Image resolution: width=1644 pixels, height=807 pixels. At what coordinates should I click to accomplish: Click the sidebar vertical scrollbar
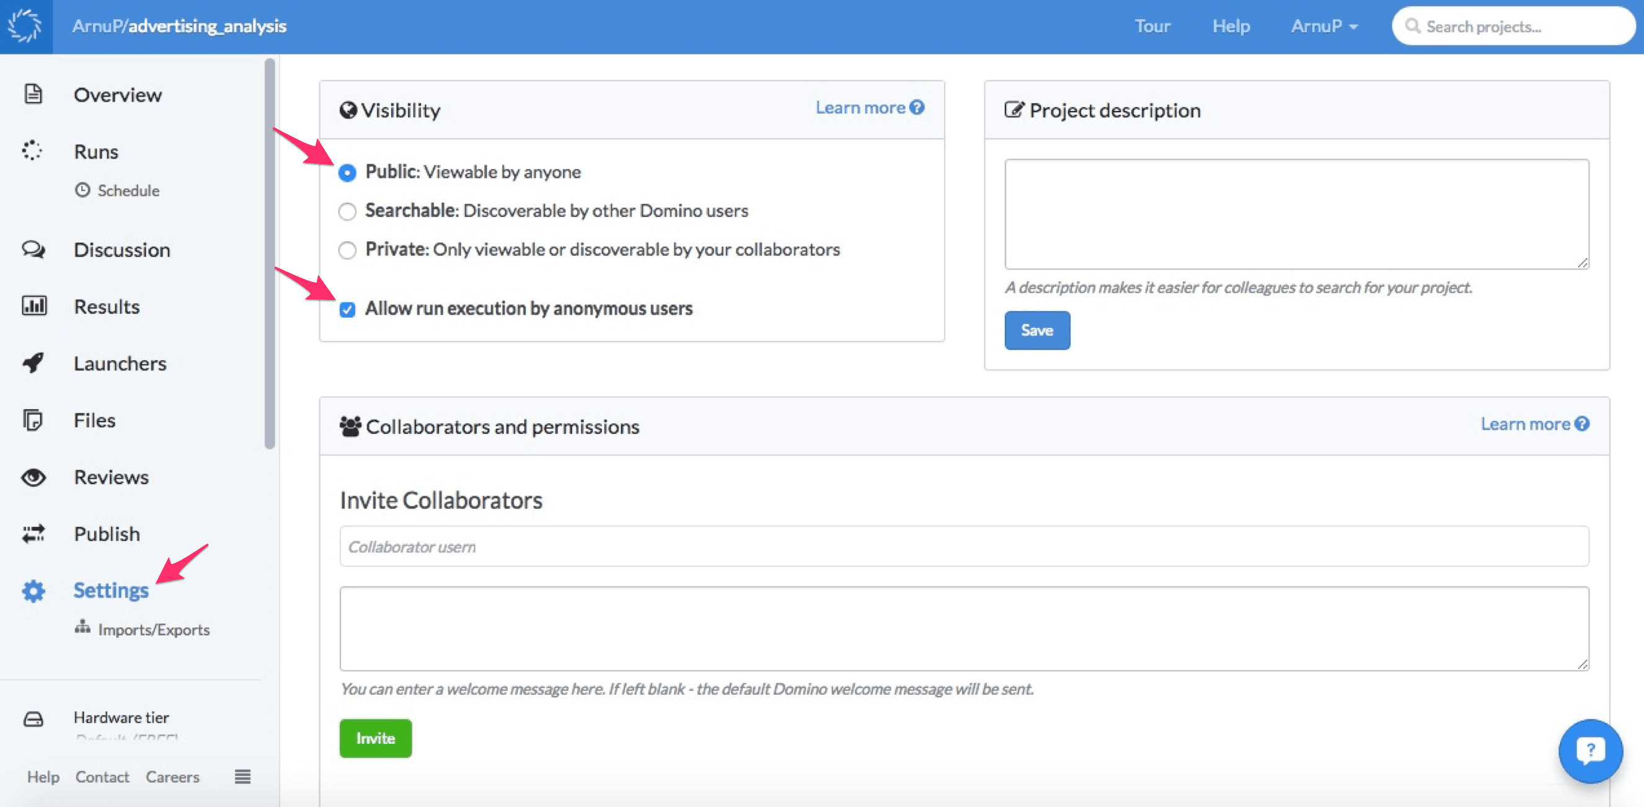click(x=270, y=254)
